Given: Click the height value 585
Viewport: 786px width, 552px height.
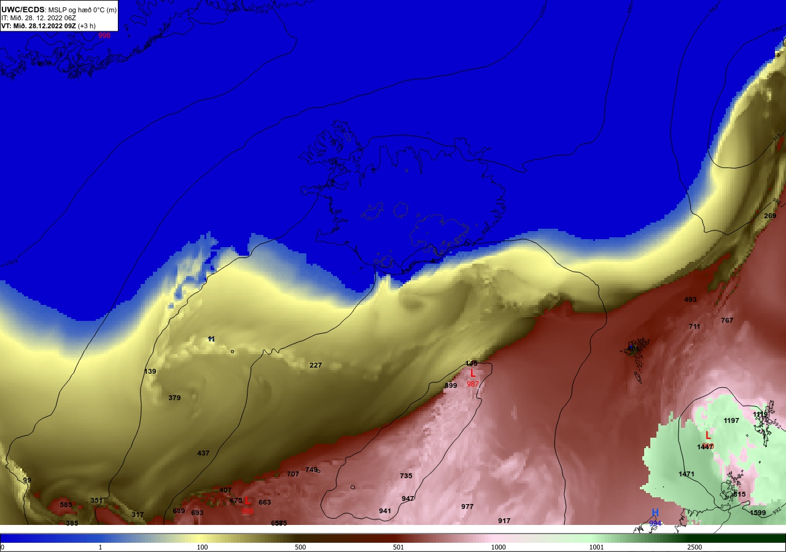Looking at the screenshot, I should [x=66, y=505].
